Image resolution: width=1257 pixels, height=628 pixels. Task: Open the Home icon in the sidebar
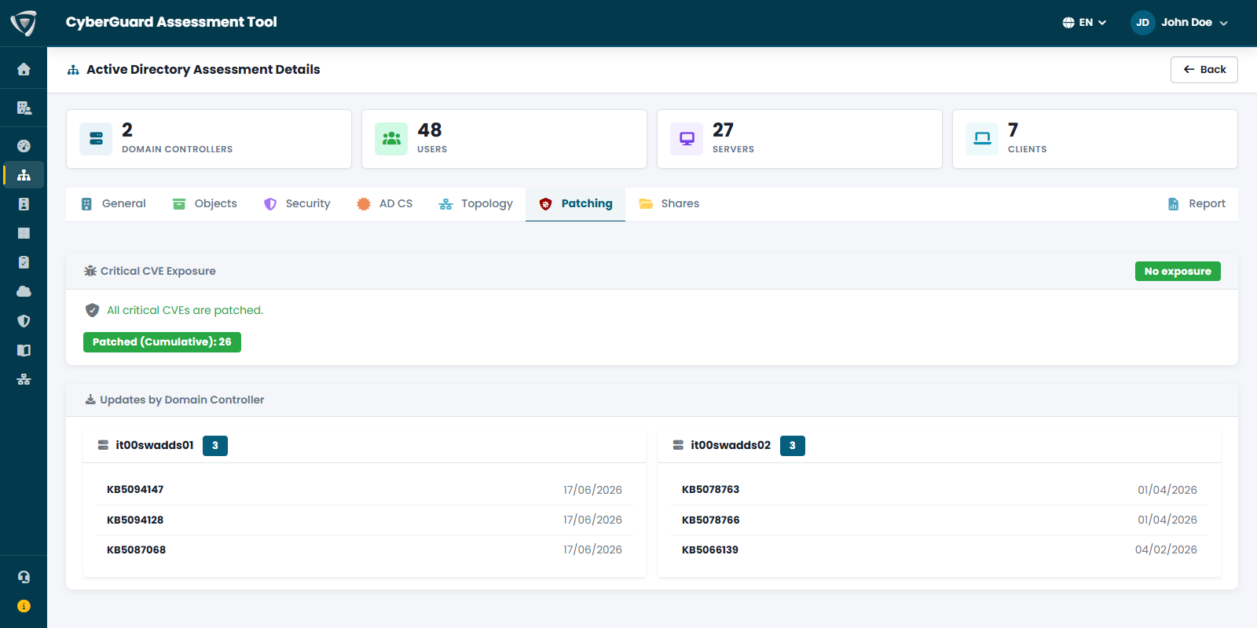click(x=24, y=69)
